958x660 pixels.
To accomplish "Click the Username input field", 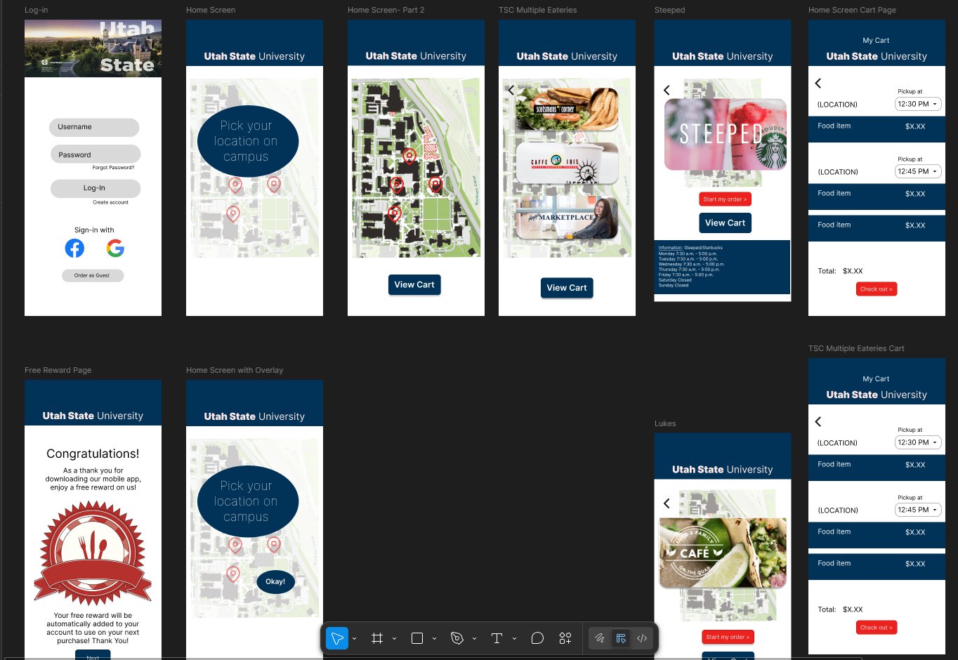I will [94, 127].
